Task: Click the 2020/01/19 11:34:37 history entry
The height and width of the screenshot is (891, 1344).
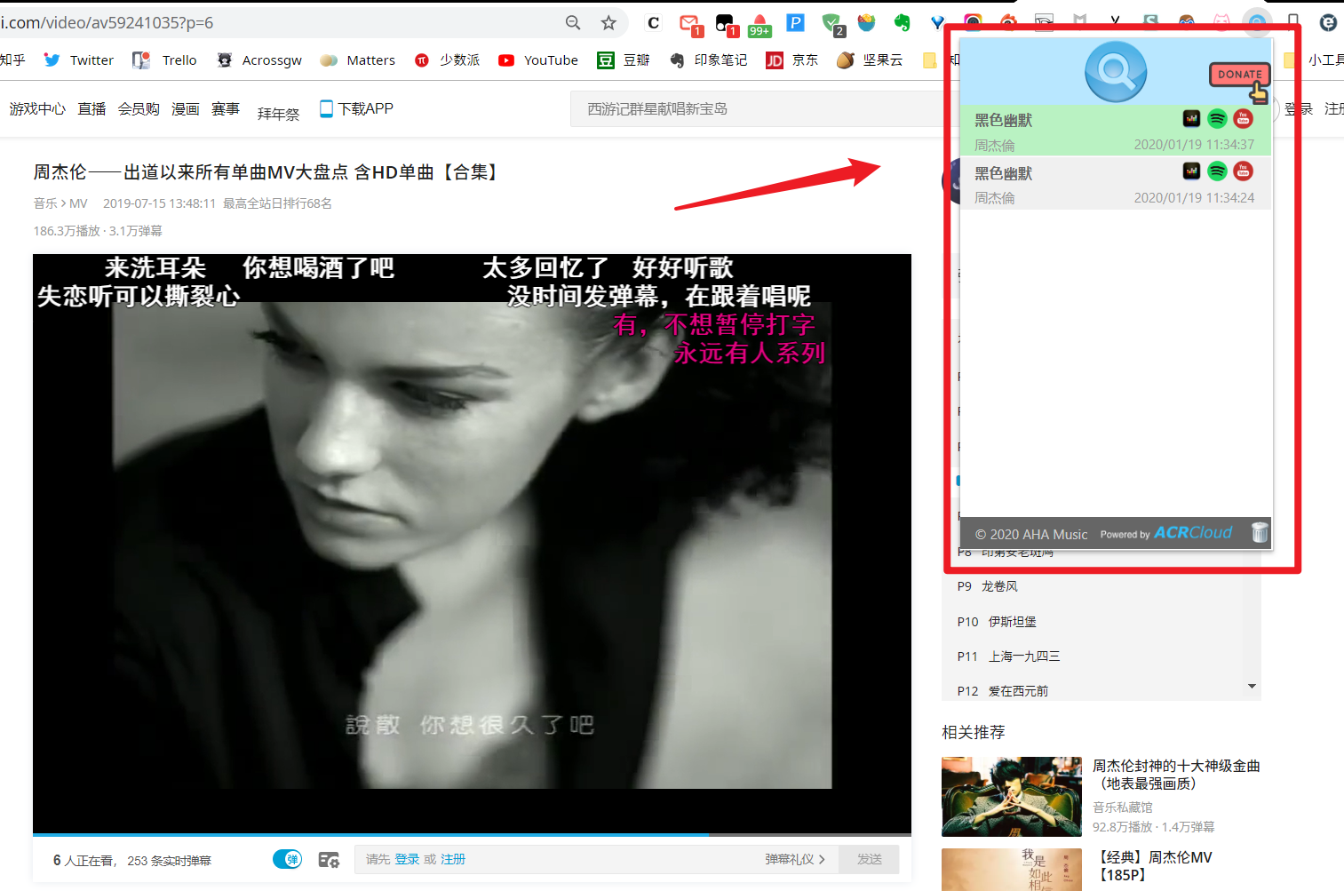Action: click(1116, 130)
